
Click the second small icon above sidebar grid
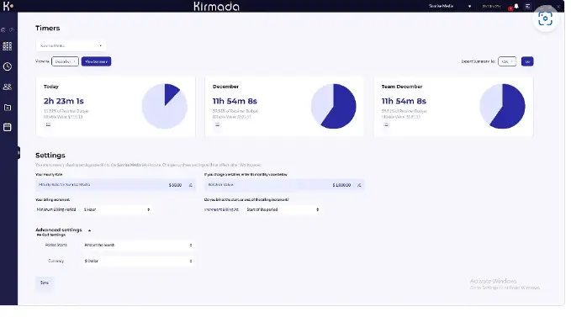[12, 29]
